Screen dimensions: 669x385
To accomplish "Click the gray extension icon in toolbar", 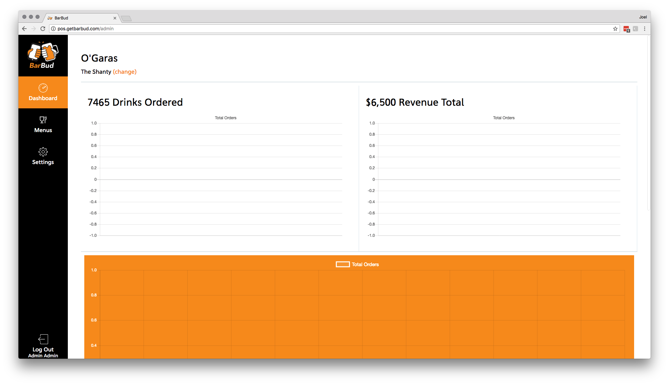I will pyautogui.click(x=636, y=29).
